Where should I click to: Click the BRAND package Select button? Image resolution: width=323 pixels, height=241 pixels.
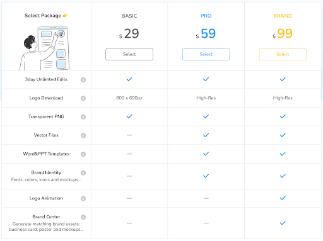click(x=283, y=54)
